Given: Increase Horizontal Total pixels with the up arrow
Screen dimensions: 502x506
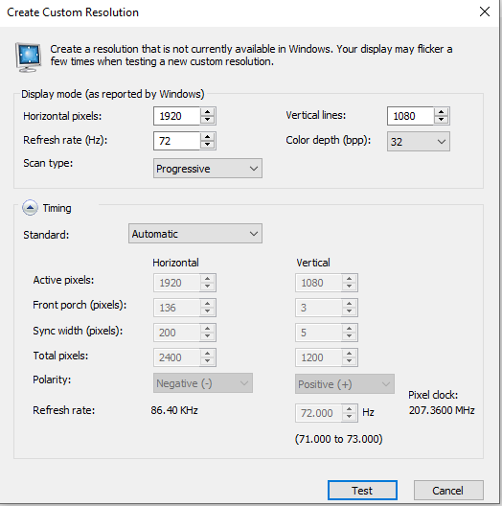Looking at the screenshot, I should (x=208, y=354).
